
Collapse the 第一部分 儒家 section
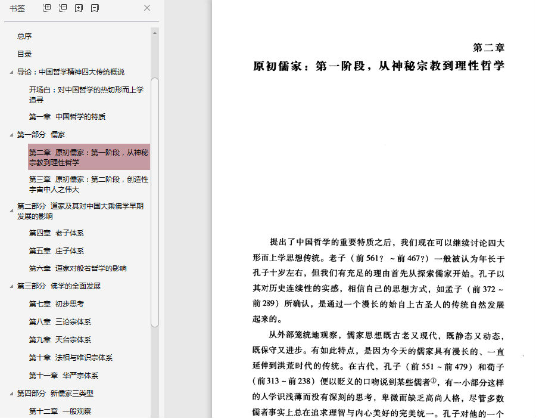pos(11,135)
